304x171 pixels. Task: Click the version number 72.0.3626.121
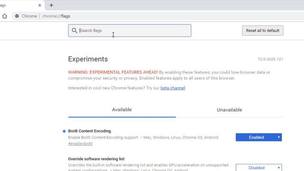coord(270,59)
